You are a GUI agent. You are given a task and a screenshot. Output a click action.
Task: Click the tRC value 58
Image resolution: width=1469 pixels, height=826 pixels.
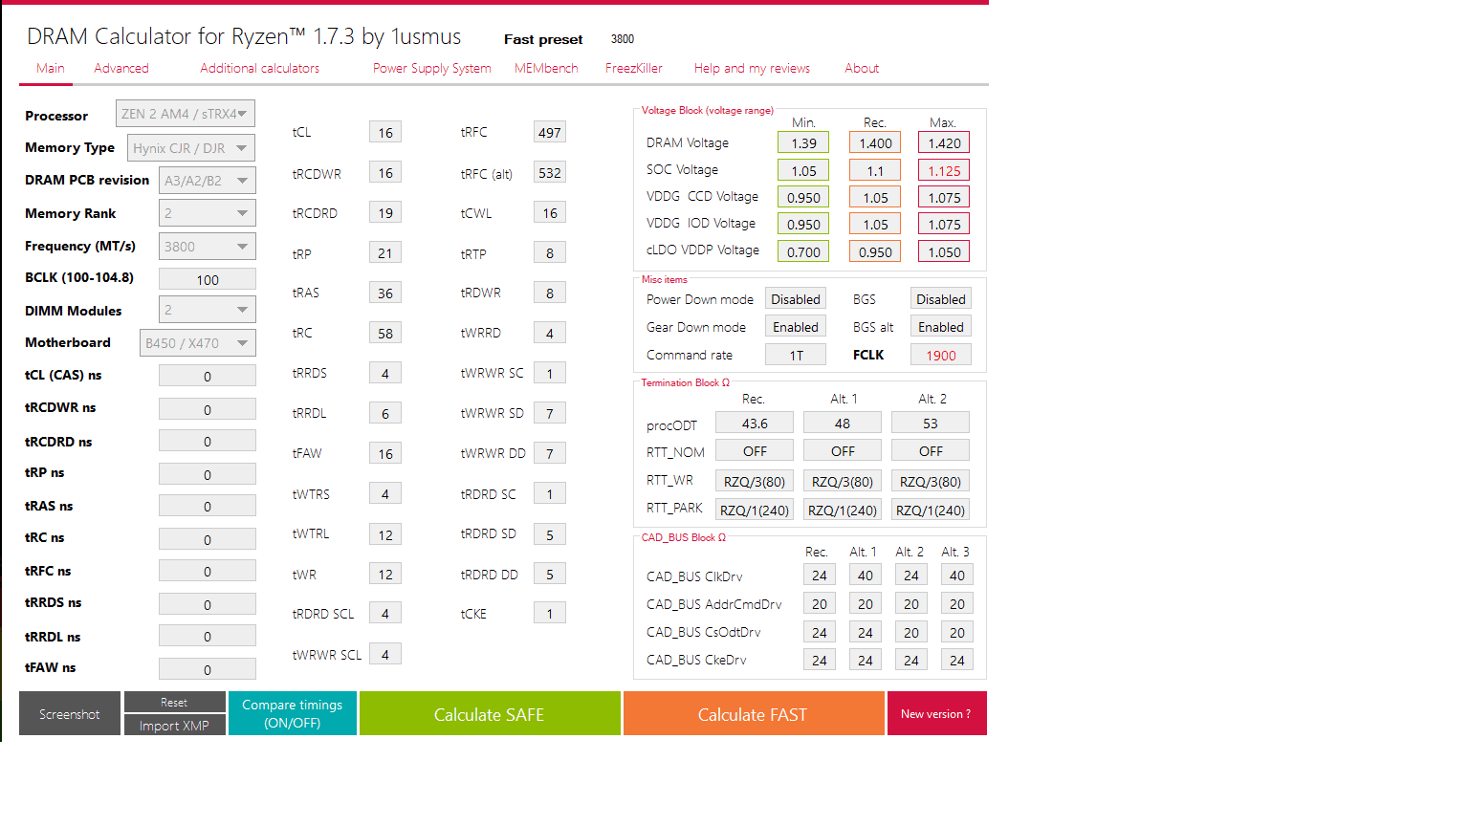coord(385,333)
